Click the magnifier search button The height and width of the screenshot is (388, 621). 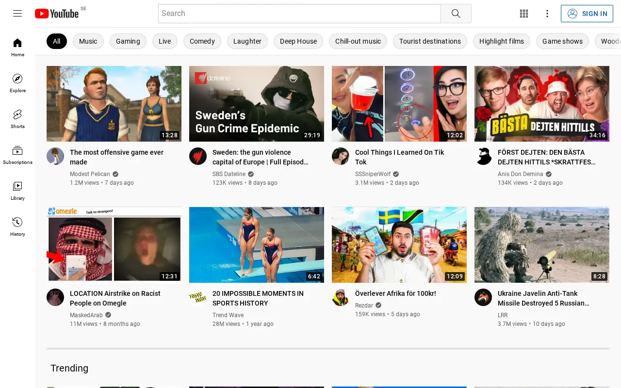(x=456, y=14)
